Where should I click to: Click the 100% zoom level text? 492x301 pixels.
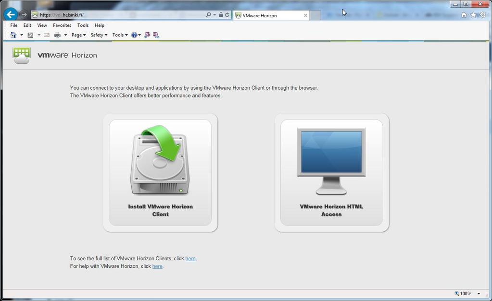point(466,294)
